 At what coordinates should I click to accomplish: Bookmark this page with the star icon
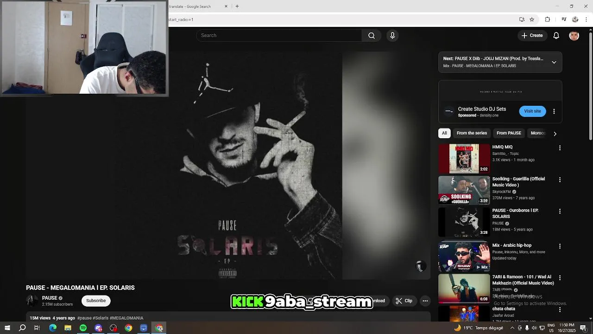[x=532, y=19]
